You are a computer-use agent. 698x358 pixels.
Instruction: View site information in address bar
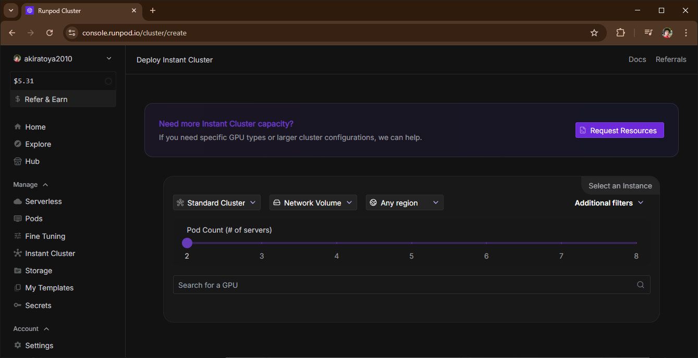[72, 33]
